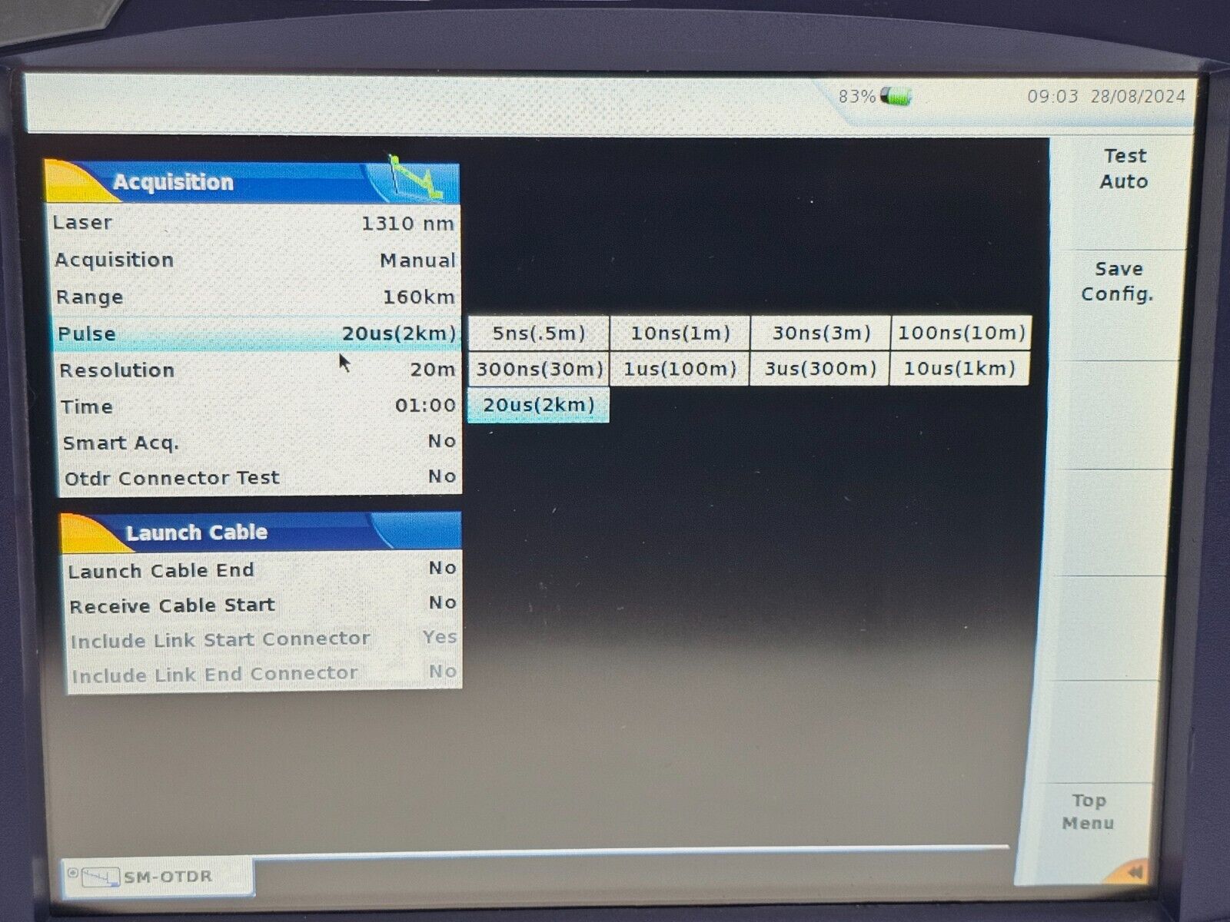
Task: Open the Laser wavelength selector
Action: click(258, 222)
